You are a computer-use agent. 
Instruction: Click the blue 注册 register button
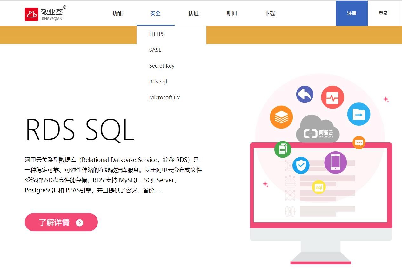click(352, 13)
